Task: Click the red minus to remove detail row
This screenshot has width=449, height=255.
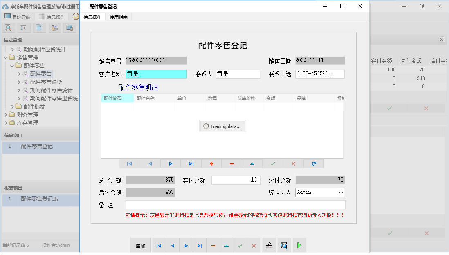Action: click(x=232, y=163)
